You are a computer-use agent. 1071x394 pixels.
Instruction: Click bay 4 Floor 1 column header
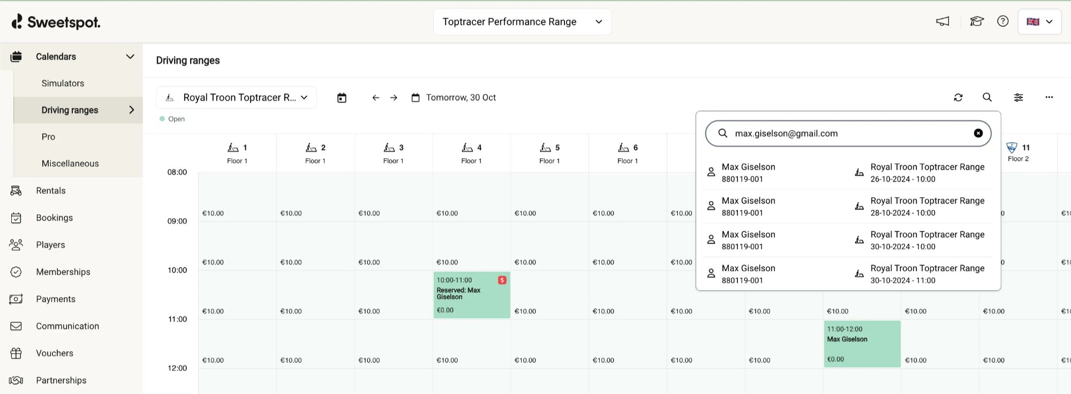472,153
